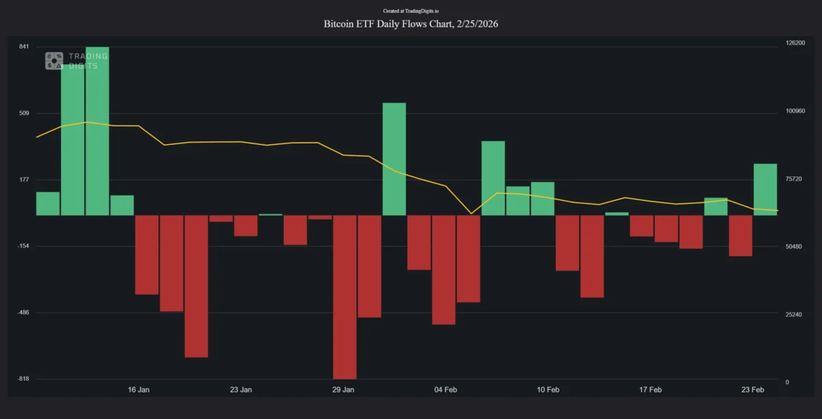Click the 16 Jan date label
Viewport: 822px width, 419px height.
(138, 390)
